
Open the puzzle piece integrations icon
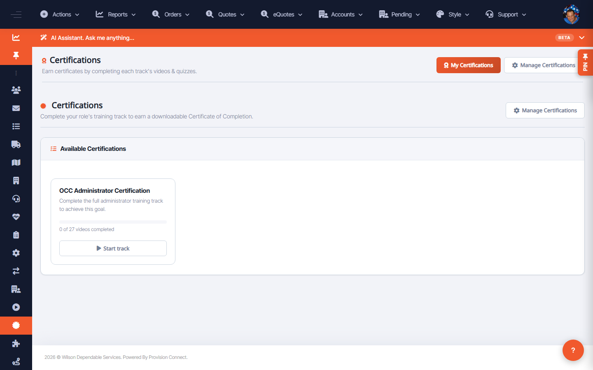click(x=16, y=343)
